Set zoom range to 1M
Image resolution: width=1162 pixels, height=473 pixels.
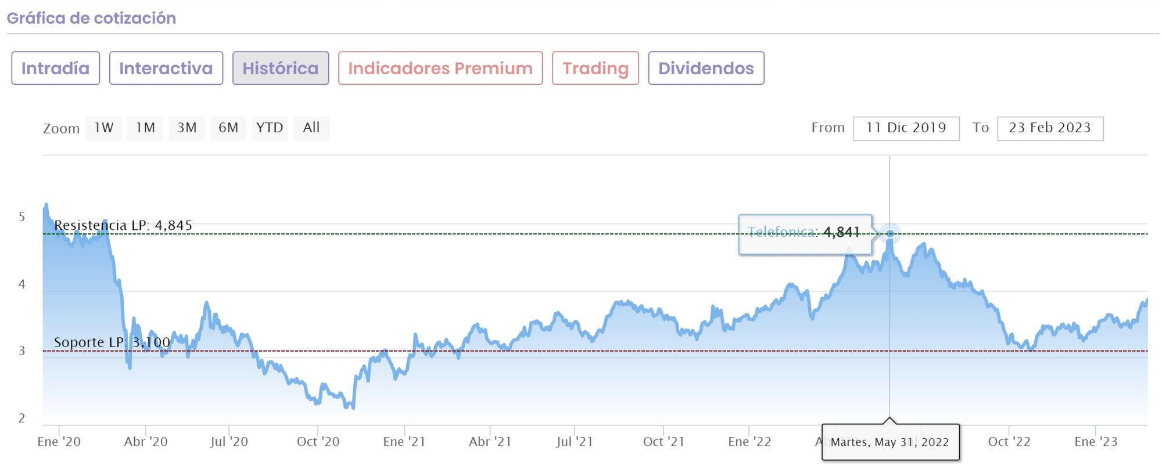pos(145,128)
